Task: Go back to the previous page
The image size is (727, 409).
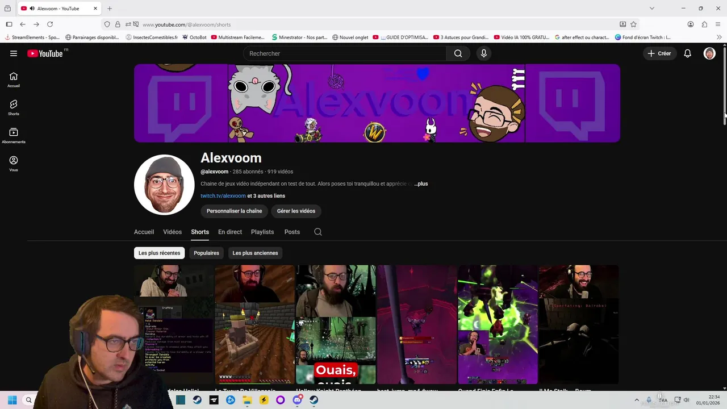Action: (x=23, y=24)
